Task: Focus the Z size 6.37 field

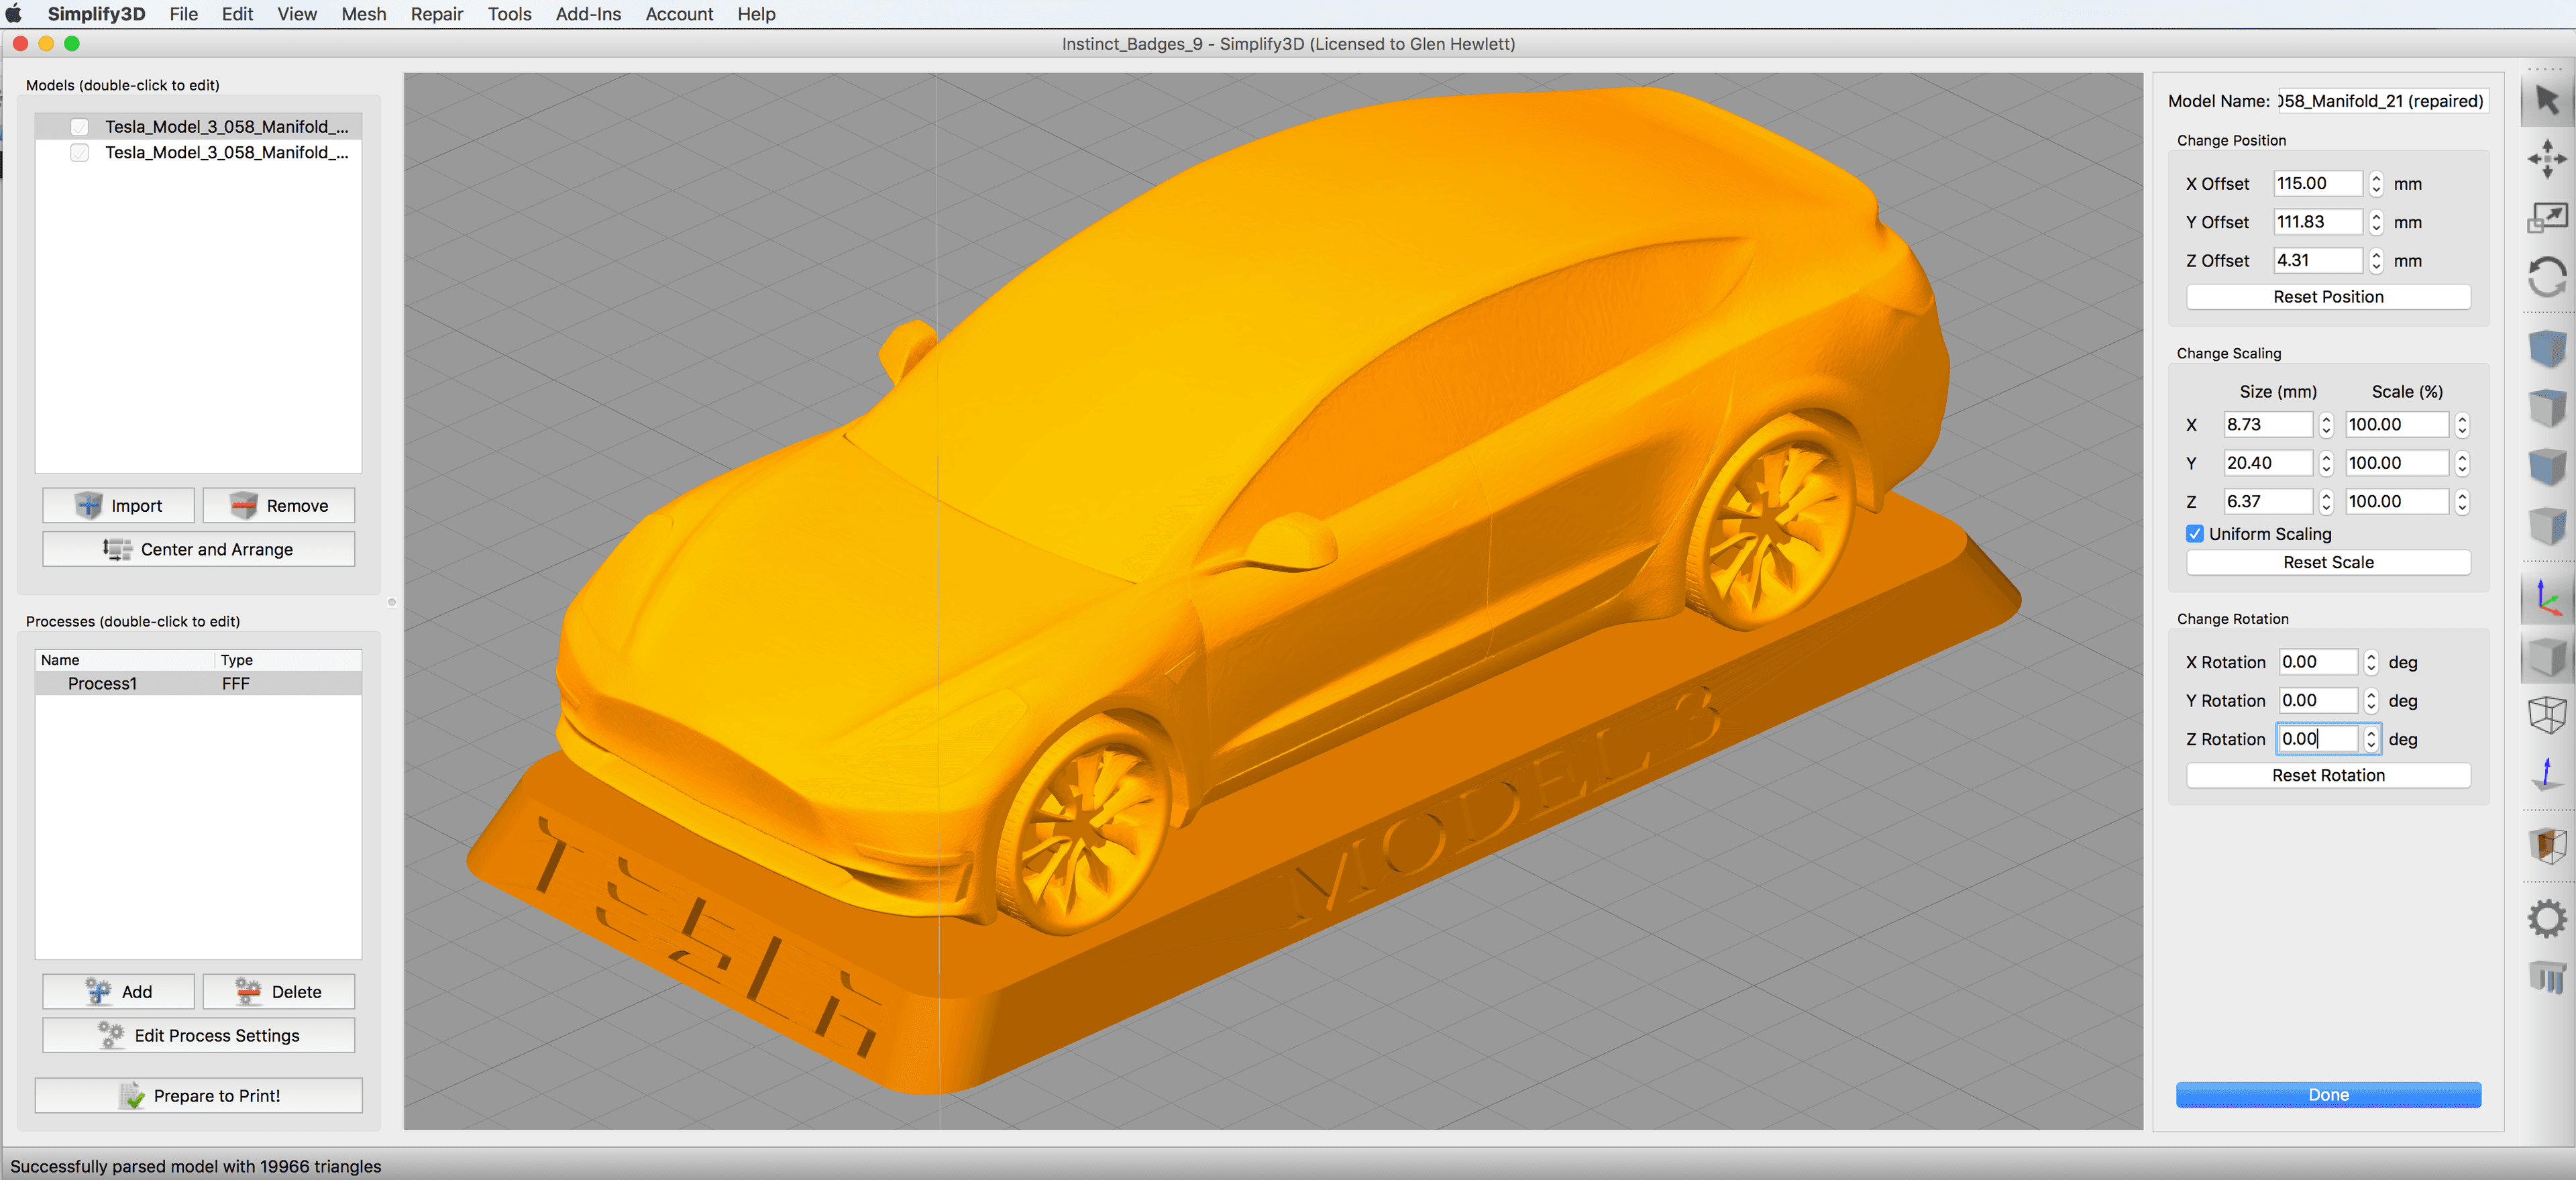Action: coord(2267,502)
